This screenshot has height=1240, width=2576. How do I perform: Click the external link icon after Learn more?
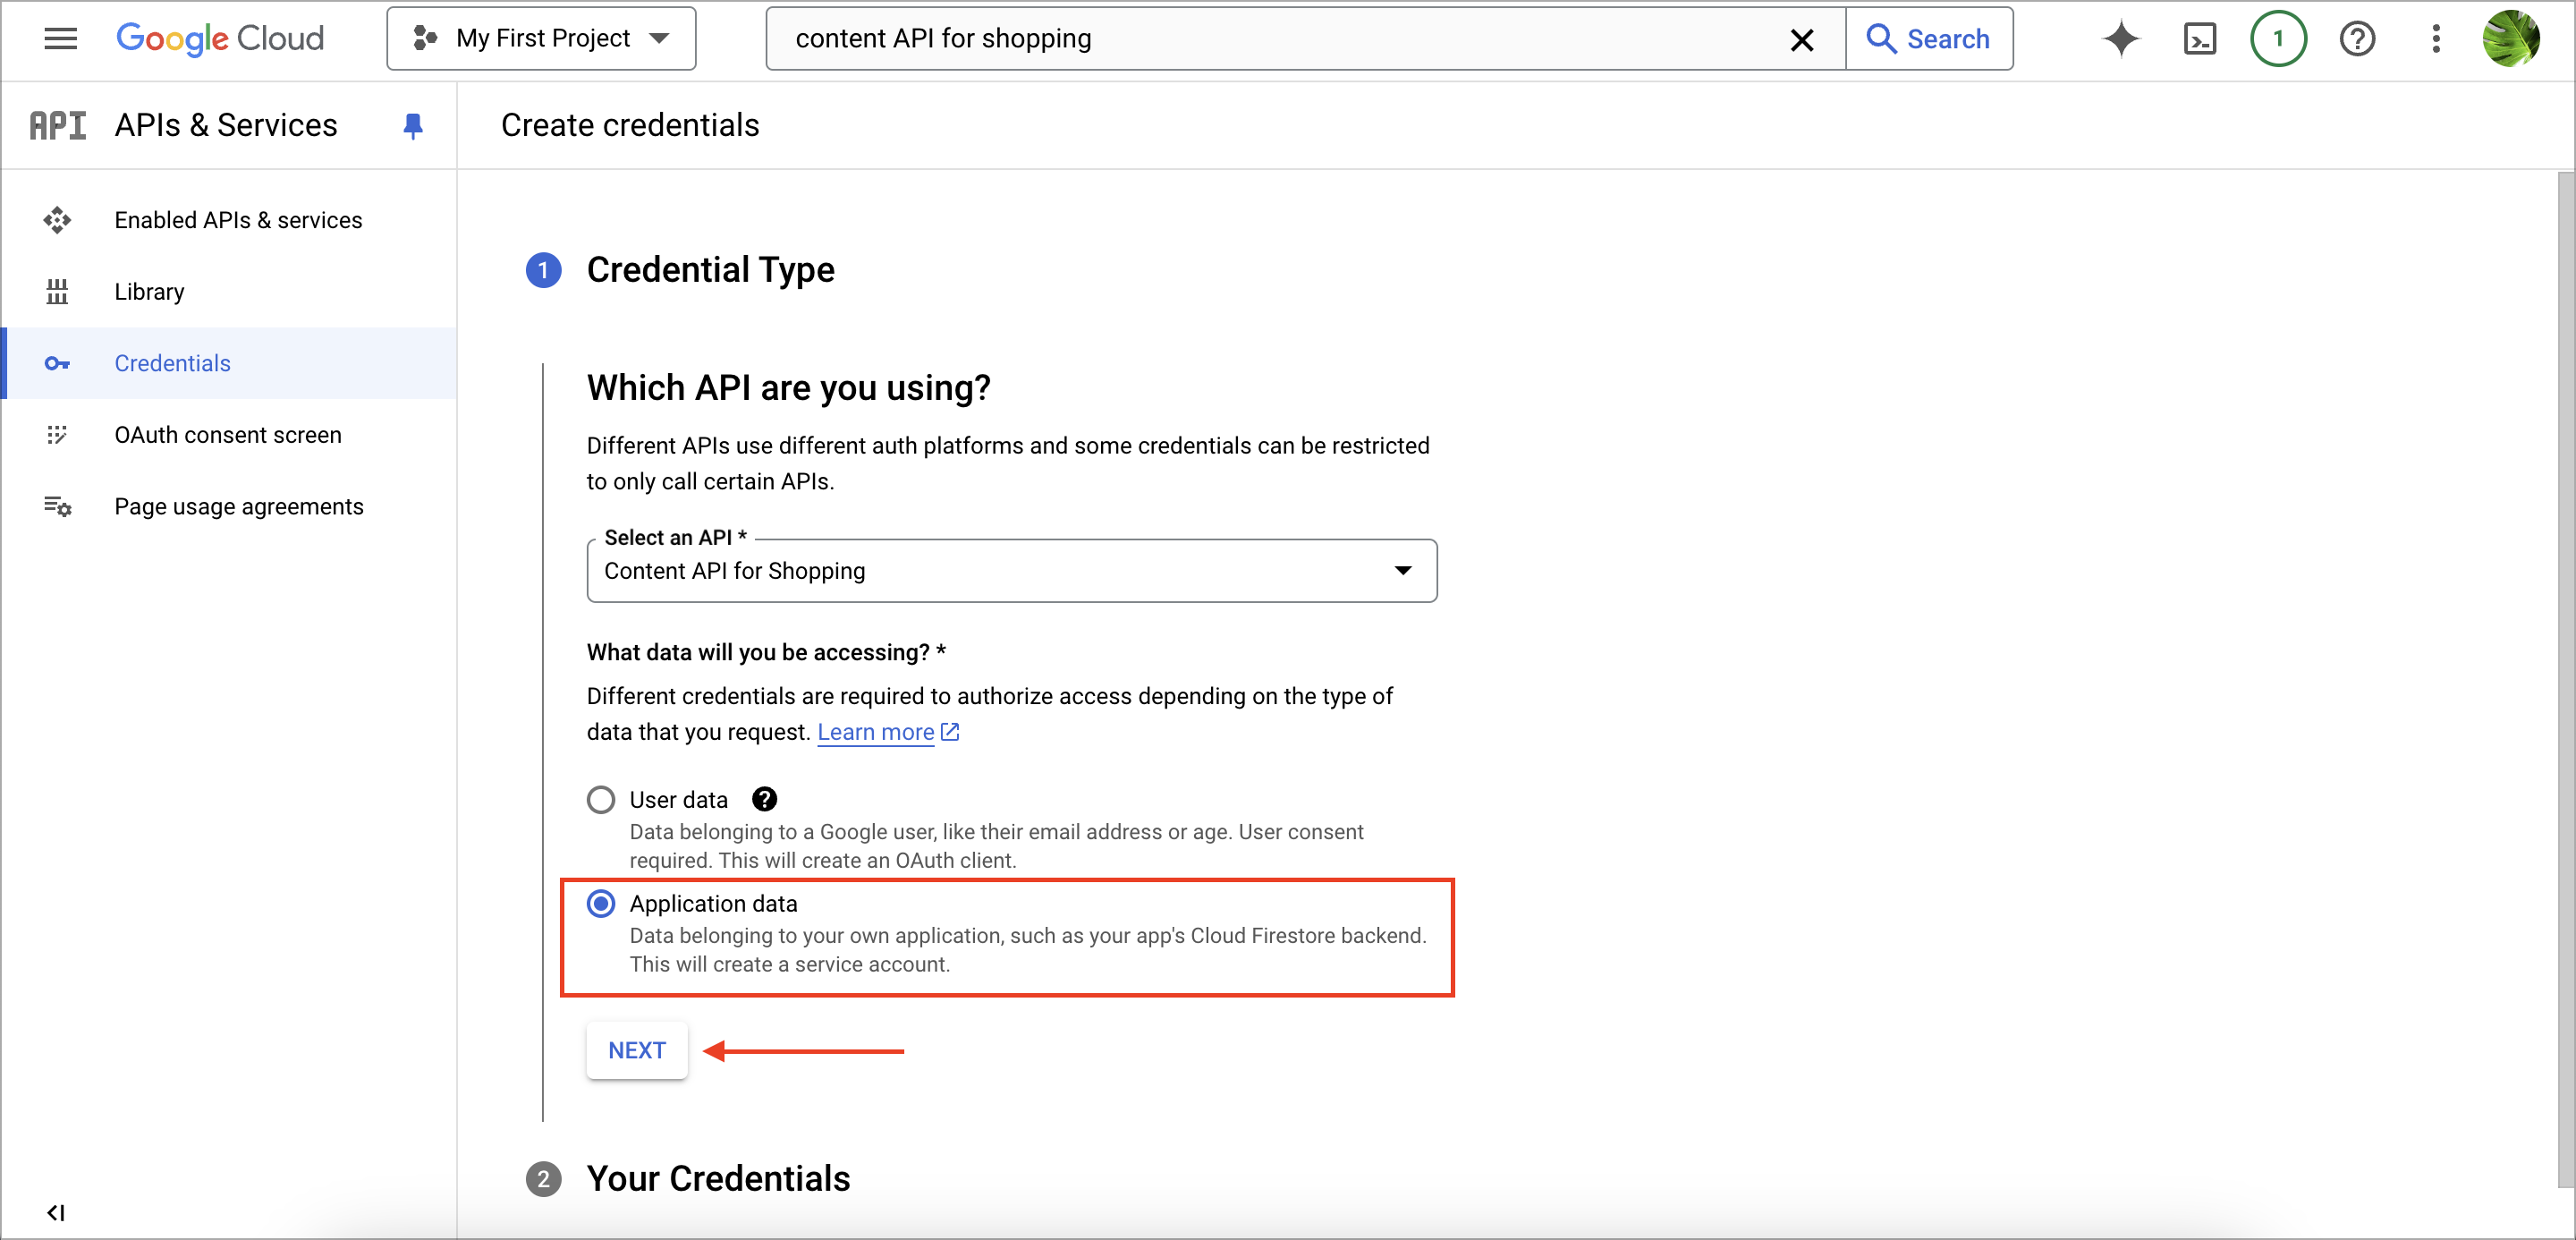[x=950, y=732]
